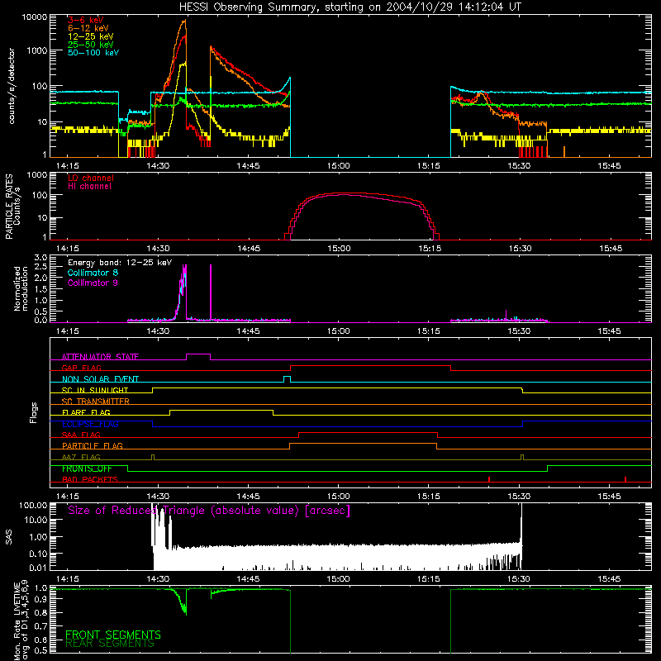Click the 14:30 tick under the particle rates plot

coord(158,249)
